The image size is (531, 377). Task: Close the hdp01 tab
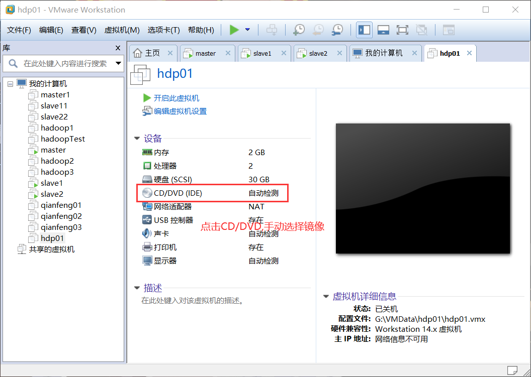point(469,53)
